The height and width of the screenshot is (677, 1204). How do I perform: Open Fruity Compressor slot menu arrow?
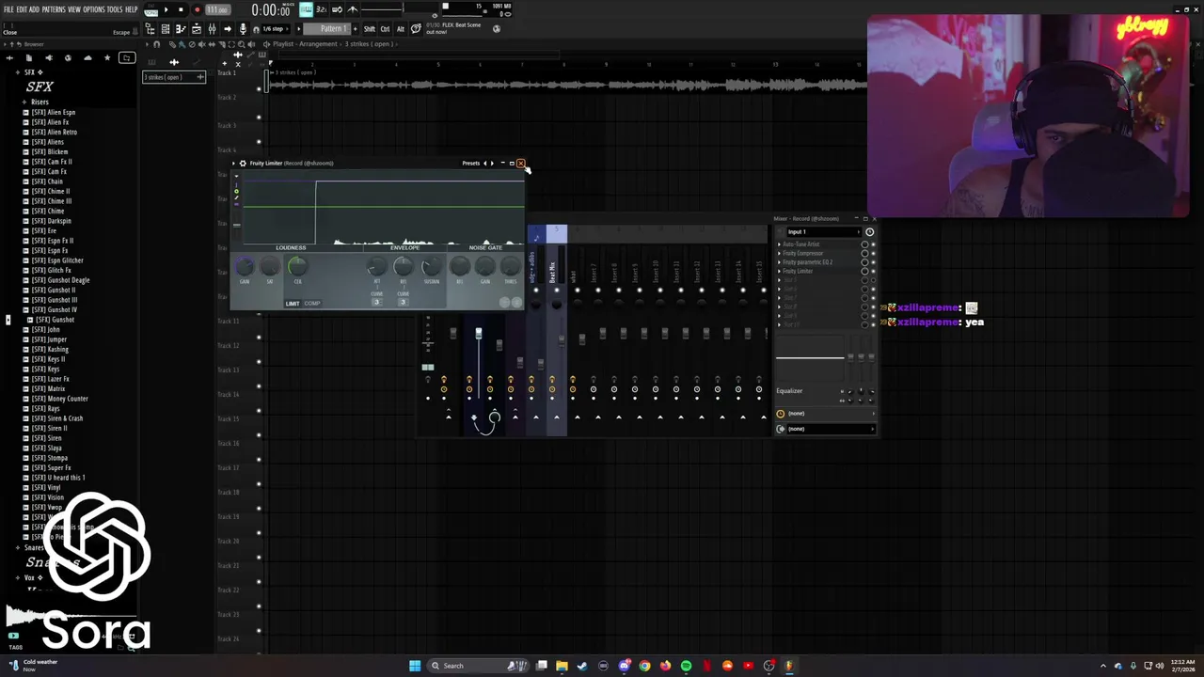(779, 253)
